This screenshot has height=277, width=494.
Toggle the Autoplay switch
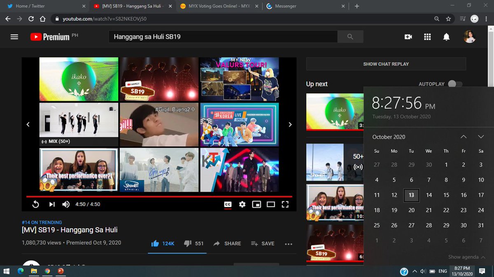pyautogui.click(x=455, y=84)
